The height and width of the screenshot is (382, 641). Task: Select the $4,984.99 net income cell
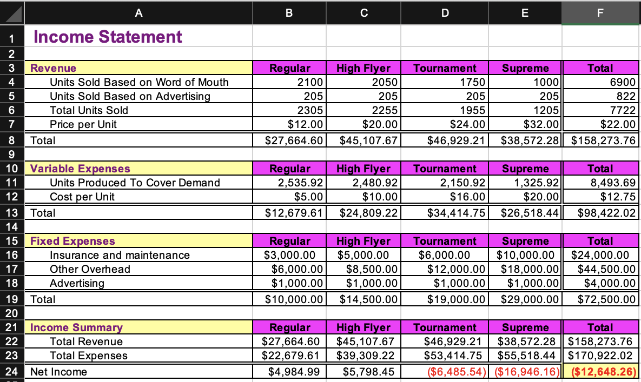click(289, 372)
